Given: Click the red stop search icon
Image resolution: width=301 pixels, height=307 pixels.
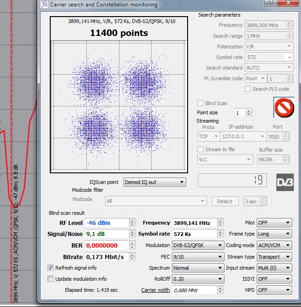Looking at the screenshot, I should click(284, 107).
